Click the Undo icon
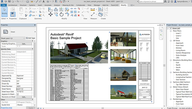 (x=18, y=1)
